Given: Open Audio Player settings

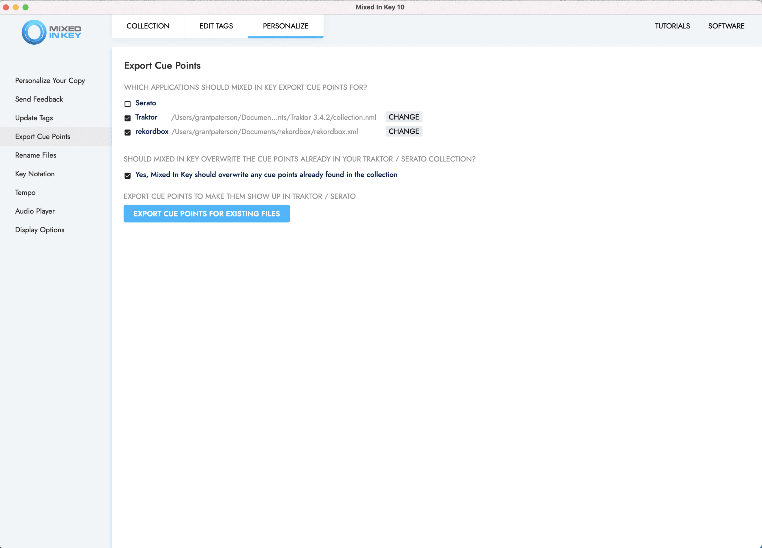Looking at the screenshot, I should tap(35, 211).
